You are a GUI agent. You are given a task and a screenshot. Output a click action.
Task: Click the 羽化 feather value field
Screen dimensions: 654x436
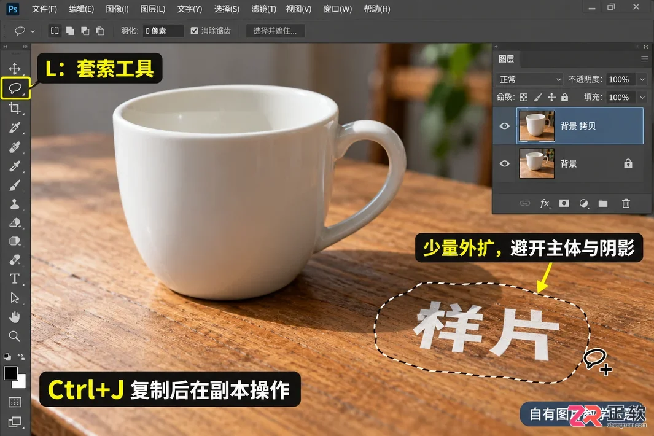coord(163,31)
